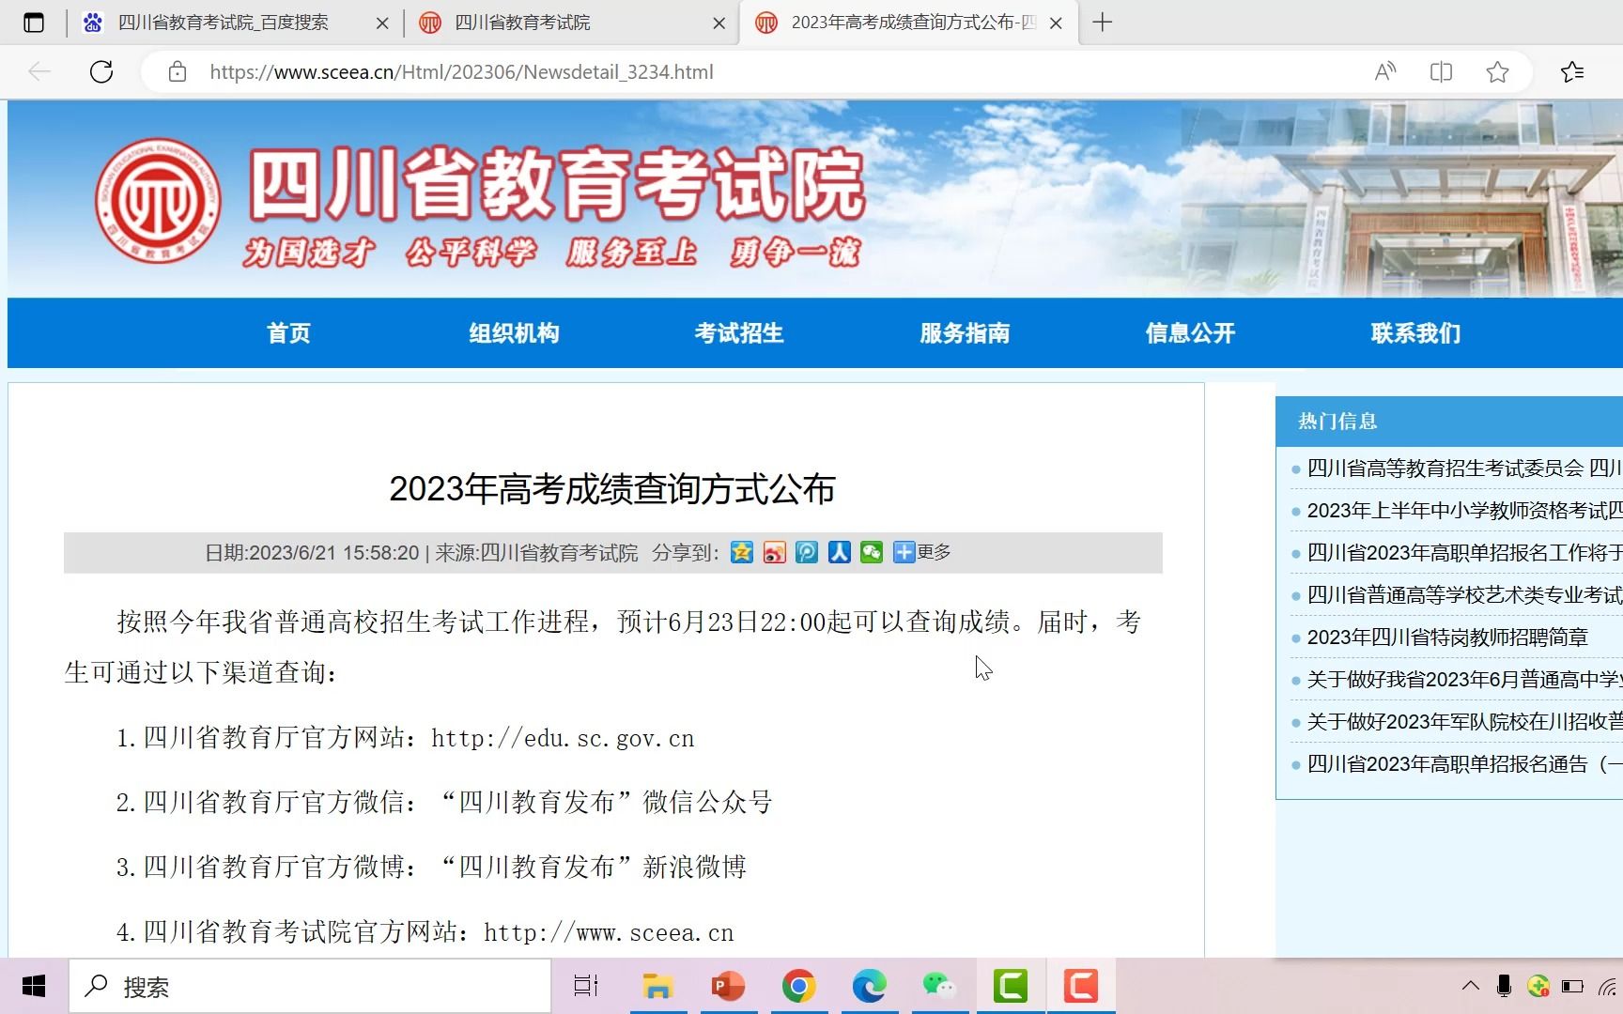Viewport: 1623px width, 1014px height.
Task: Open green Camtasia taskbar icon
Action: click(x=1011, y=986)
